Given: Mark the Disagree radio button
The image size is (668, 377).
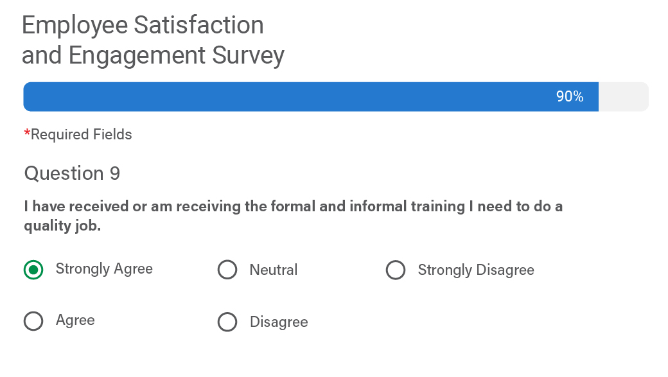Looking at the screenshot, I should click(x=227, y=322).
